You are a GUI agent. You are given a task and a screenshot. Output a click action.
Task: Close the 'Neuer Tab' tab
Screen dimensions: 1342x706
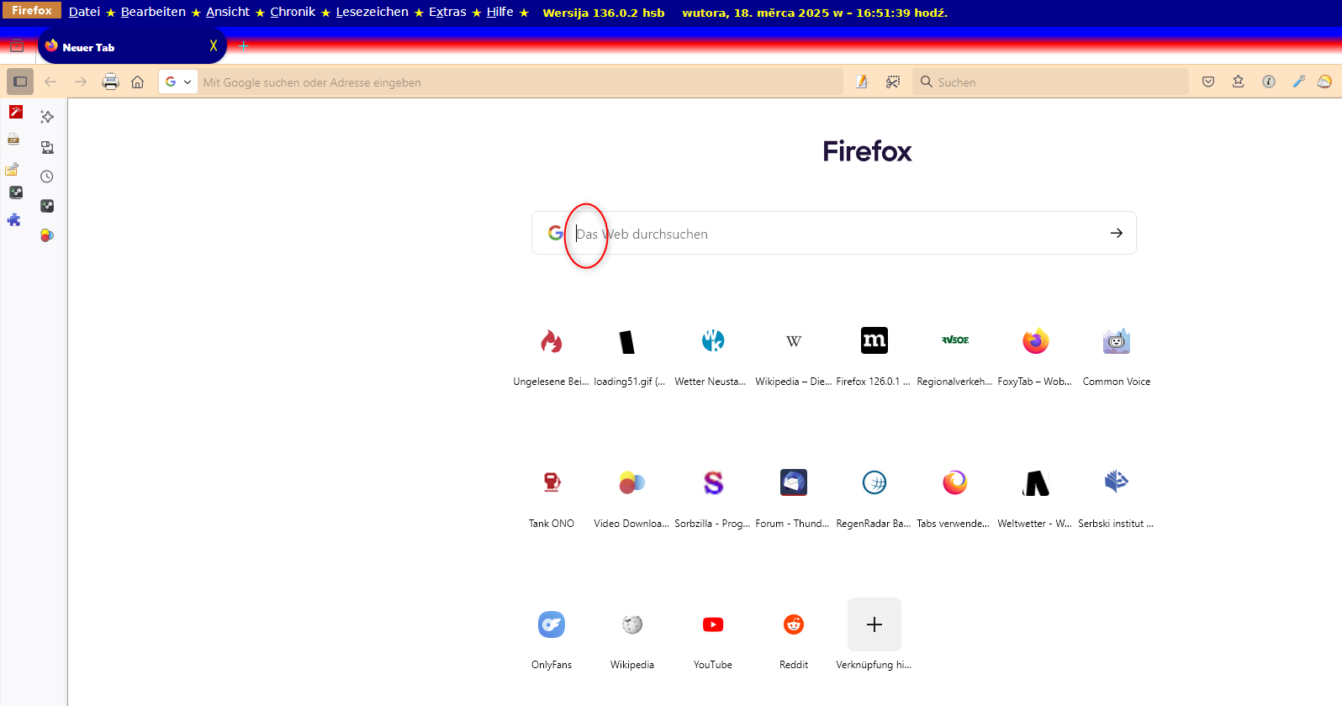click(x=214, y=46)
